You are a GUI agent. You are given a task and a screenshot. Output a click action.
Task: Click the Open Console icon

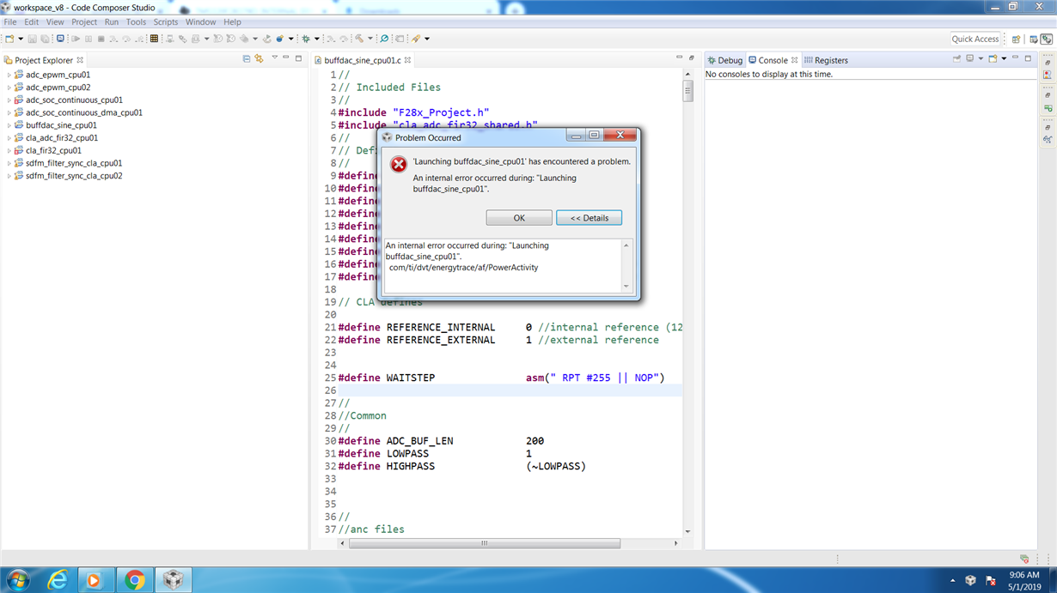click(x=992, y=58)
